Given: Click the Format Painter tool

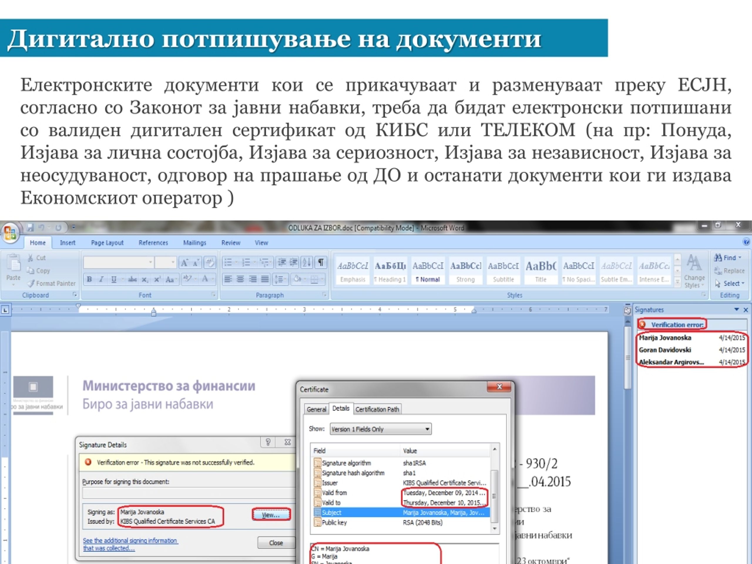Looking at the screenshot, I should click(x=51, y=283).
